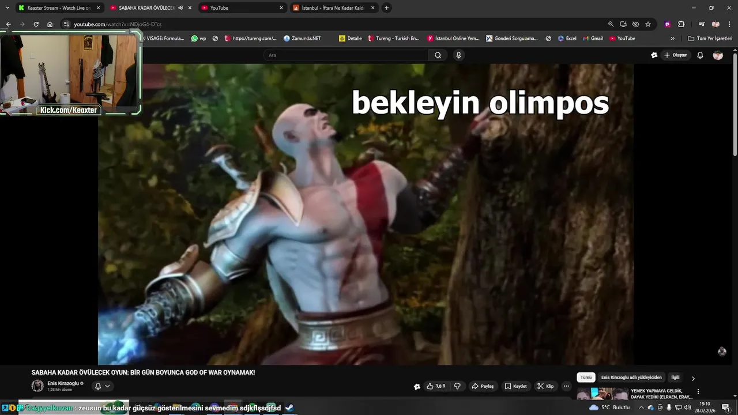Click the YouTube Ara search field
The height and width of the screenshot is (415, 738).
click(346, 55)
